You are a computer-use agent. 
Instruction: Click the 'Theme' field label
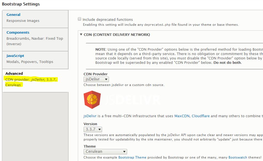pyautogui.click(x=90, y=146)
